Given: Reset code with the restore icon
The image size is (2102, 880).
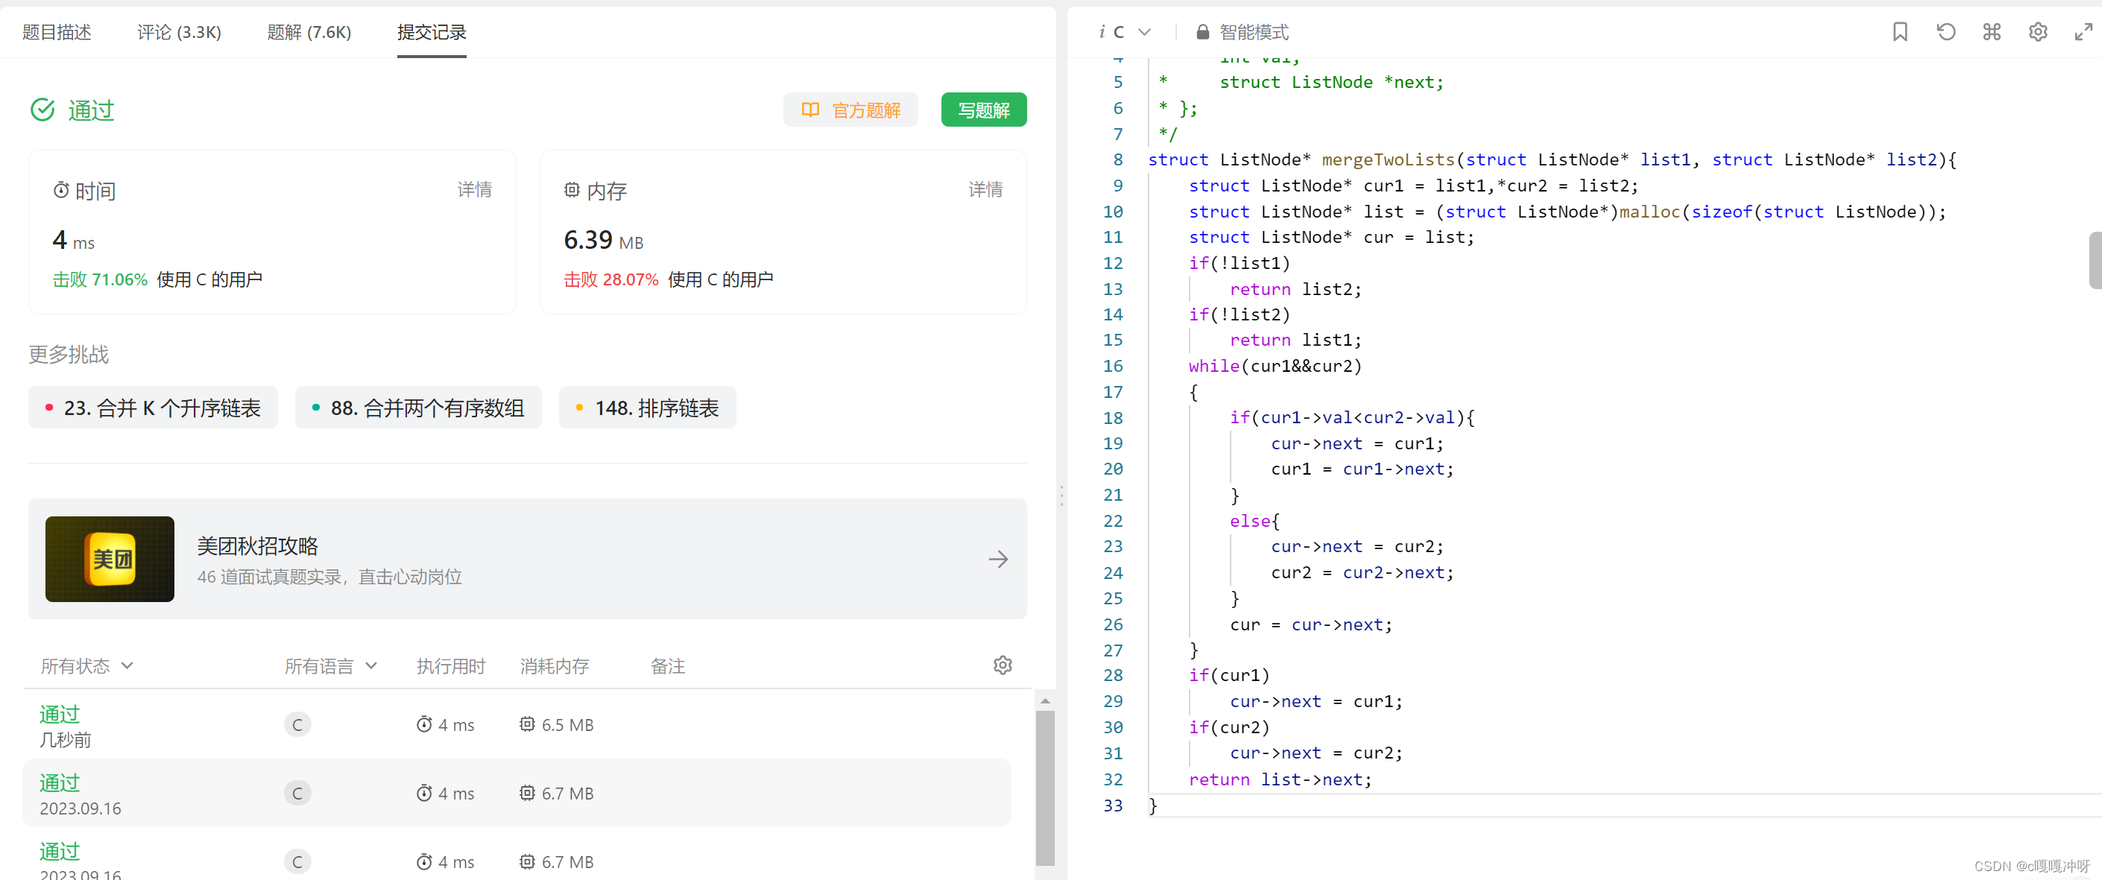Looking at the screenshot, I should [x=1945, y=32].
